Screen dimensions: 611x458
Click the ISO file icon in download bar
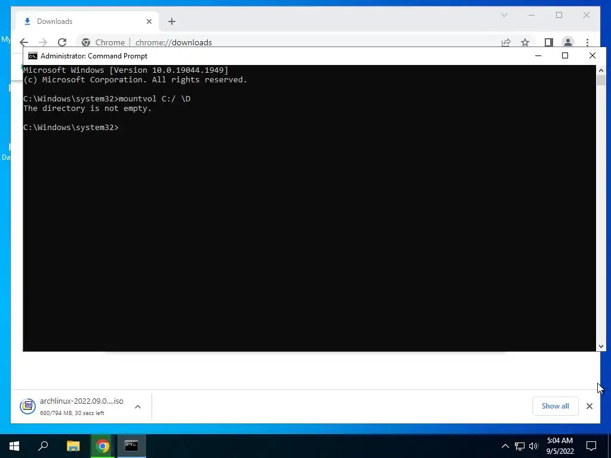coord(27,406)
